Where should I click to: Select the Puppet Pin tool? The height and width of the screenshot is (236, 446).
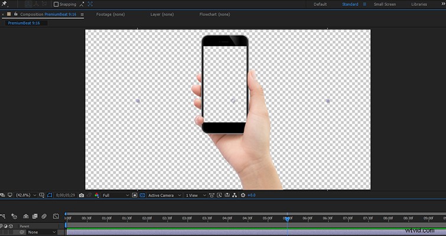[4, 4]
